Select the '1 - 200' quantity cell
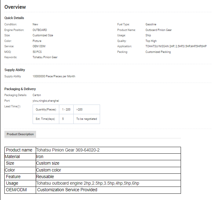Screen dimensions: 212x200 pyautogui.click(x=66, y=110)
